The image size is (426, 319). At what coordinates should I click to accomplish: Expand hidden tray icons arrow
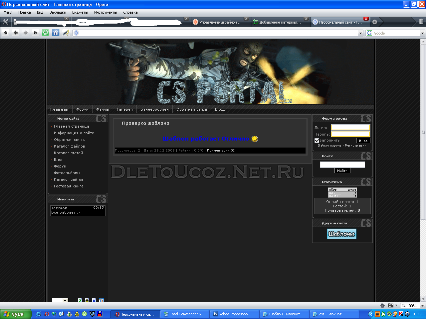pos(371,314)
